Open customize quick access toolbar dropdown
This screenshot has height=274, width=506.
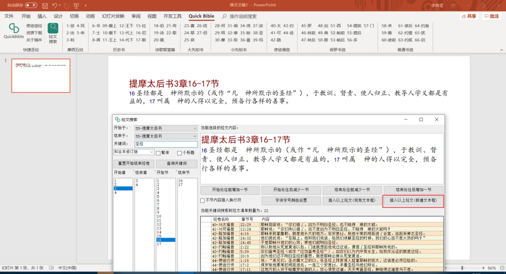[x=86, y=6]
